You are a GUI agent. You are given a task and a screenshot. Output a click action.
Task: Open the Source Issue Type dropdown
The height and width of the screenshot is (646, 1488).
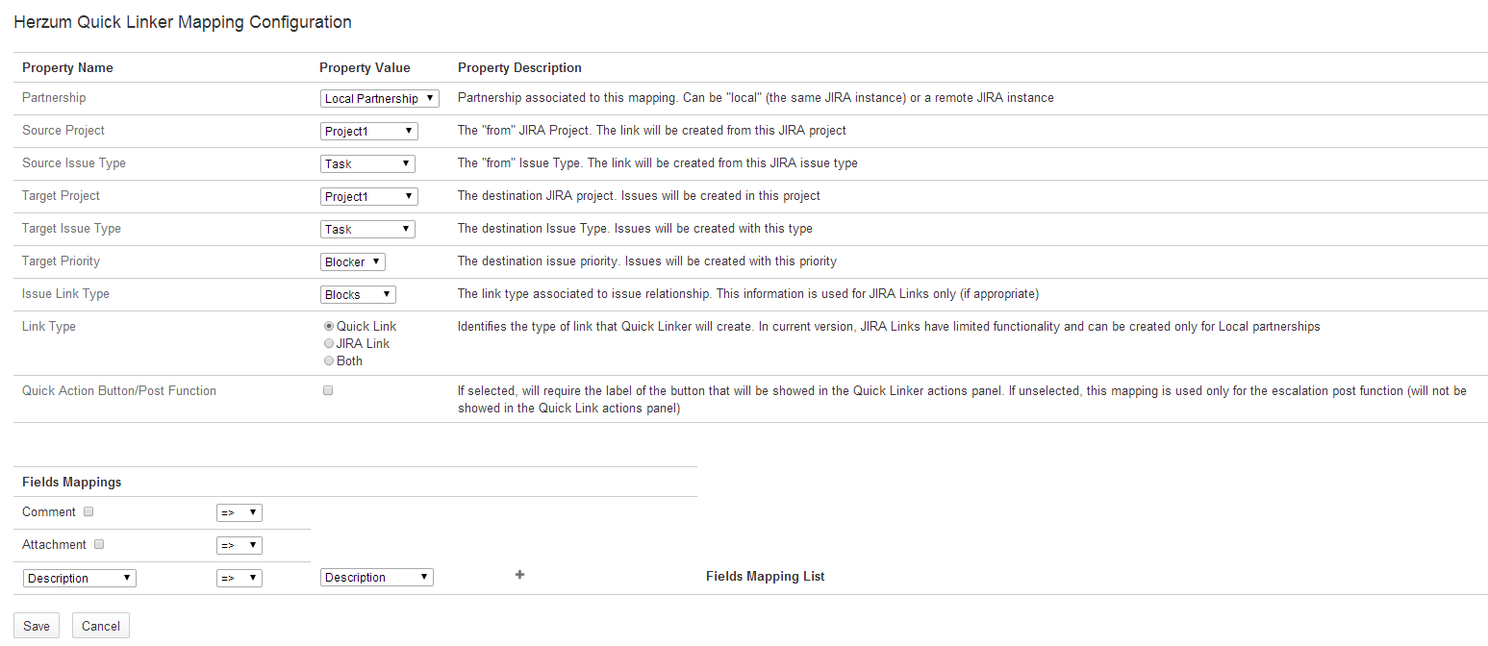(367, 163)
